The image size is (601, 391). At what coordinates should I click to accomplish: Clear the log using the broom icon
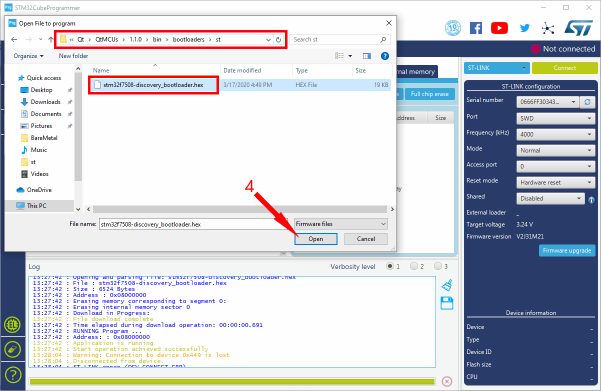point(446,284)
